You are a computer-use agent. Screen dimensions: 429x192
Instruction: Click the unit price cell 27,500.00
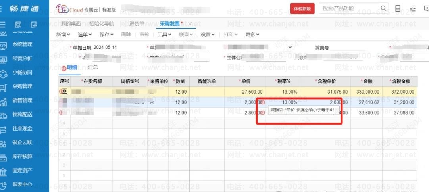tap(245, 92)
